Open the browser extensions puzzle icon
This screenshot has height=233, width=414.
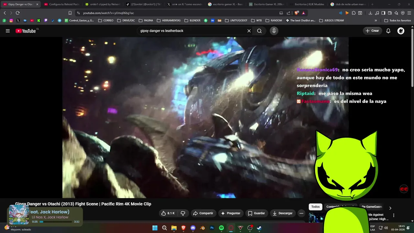(354, 13)
